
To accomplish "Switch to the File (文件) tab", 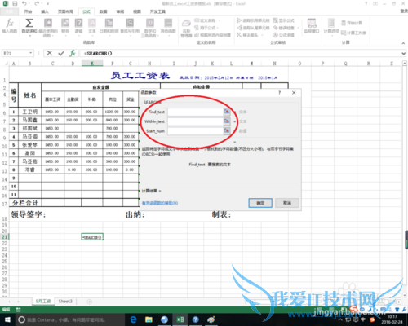I will (9, 11).
